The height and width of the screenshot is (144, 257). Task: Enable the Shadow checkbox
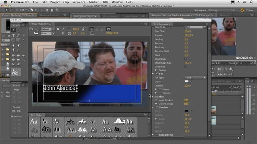(x=157, y=107)
